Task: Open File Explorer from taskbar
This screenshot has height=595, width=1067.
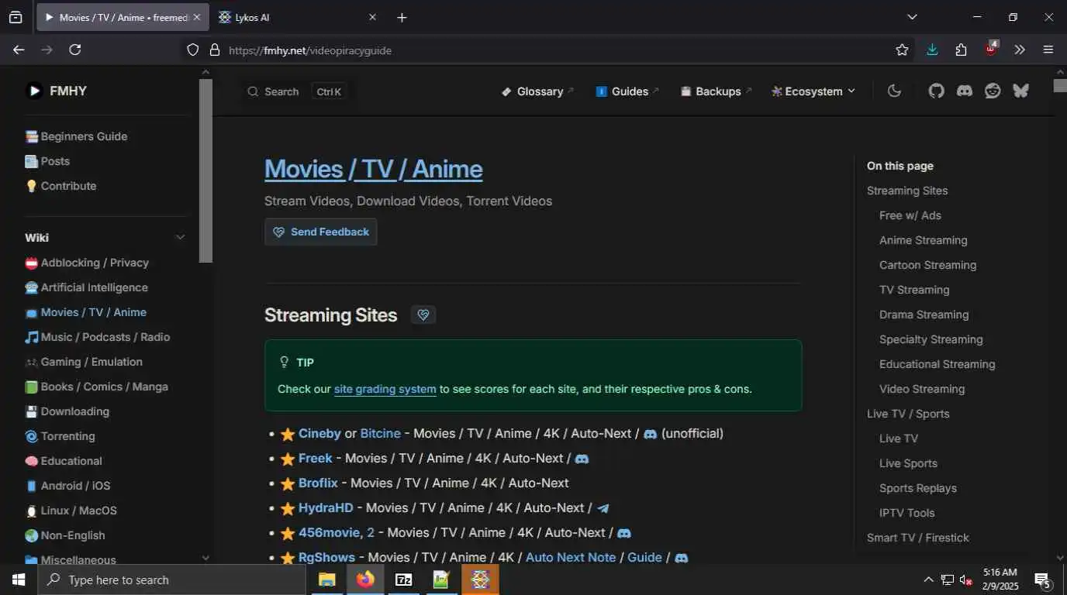Action: tap(327, 580)
